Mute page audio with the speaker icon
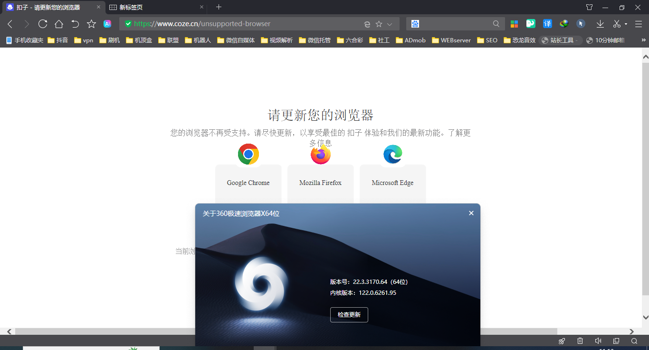The width and height of the screenshot is (649, 350). point(598,341)
